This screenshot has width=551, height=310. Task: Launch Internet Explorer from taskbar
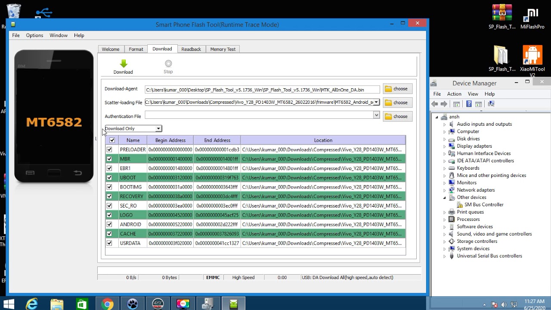(32, 304)
